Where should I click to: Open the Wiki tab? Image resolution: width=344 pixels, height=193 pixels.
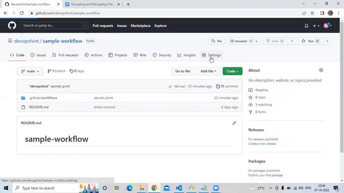pos(140,55)
